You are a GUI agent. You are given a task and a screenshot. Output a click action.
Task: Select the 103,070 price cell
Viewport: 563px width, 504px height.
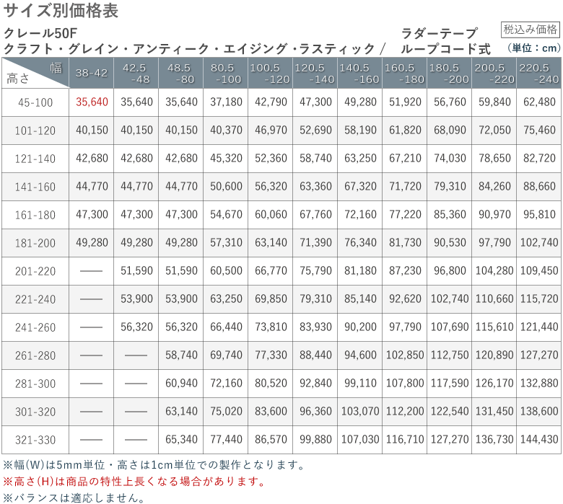click(359, 412)
